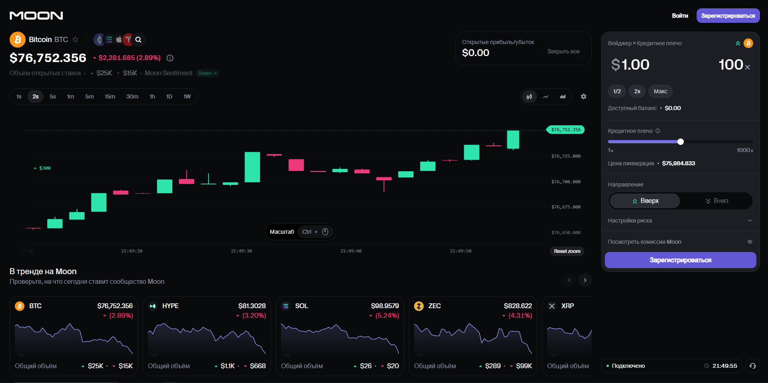The height and width of the screenshot is (383, 768).
Task: Click leverage info icon beside Кредитное плечо
Action: tap(658, 131)
